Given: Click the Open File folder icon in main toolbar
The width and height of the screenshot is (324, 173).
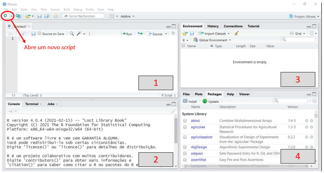Looking at the screenshot, I should (27, 16).
